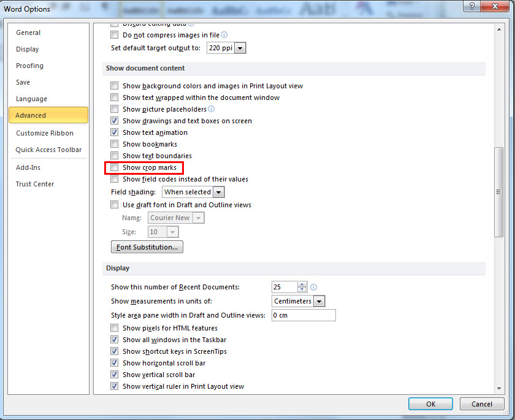The height and width of the screenshot is (420, 515).
Task: Uncheck Show drawings and text boxes on screen
Action: [114, 121]
